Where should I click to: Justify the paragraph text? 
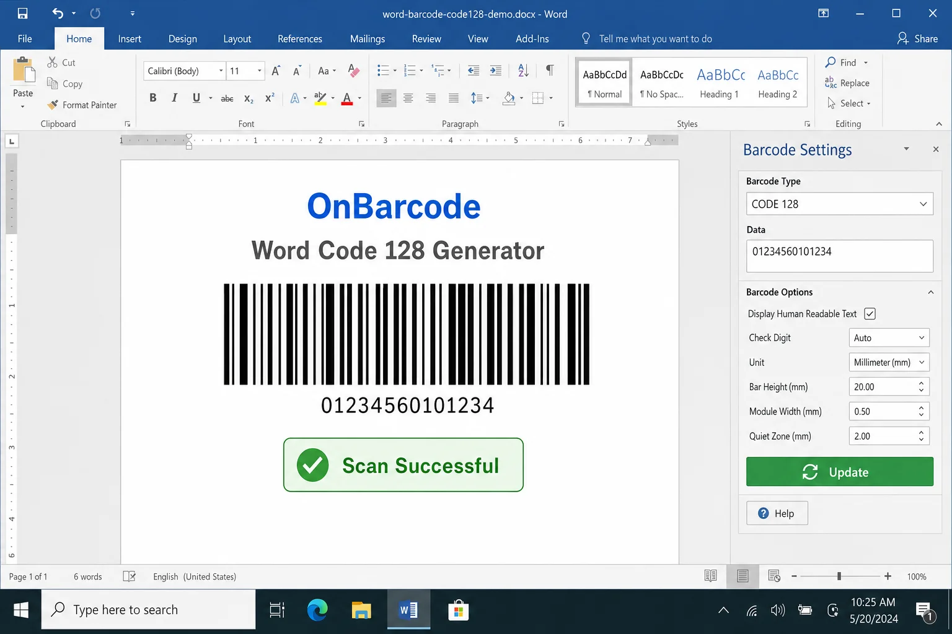454,98
